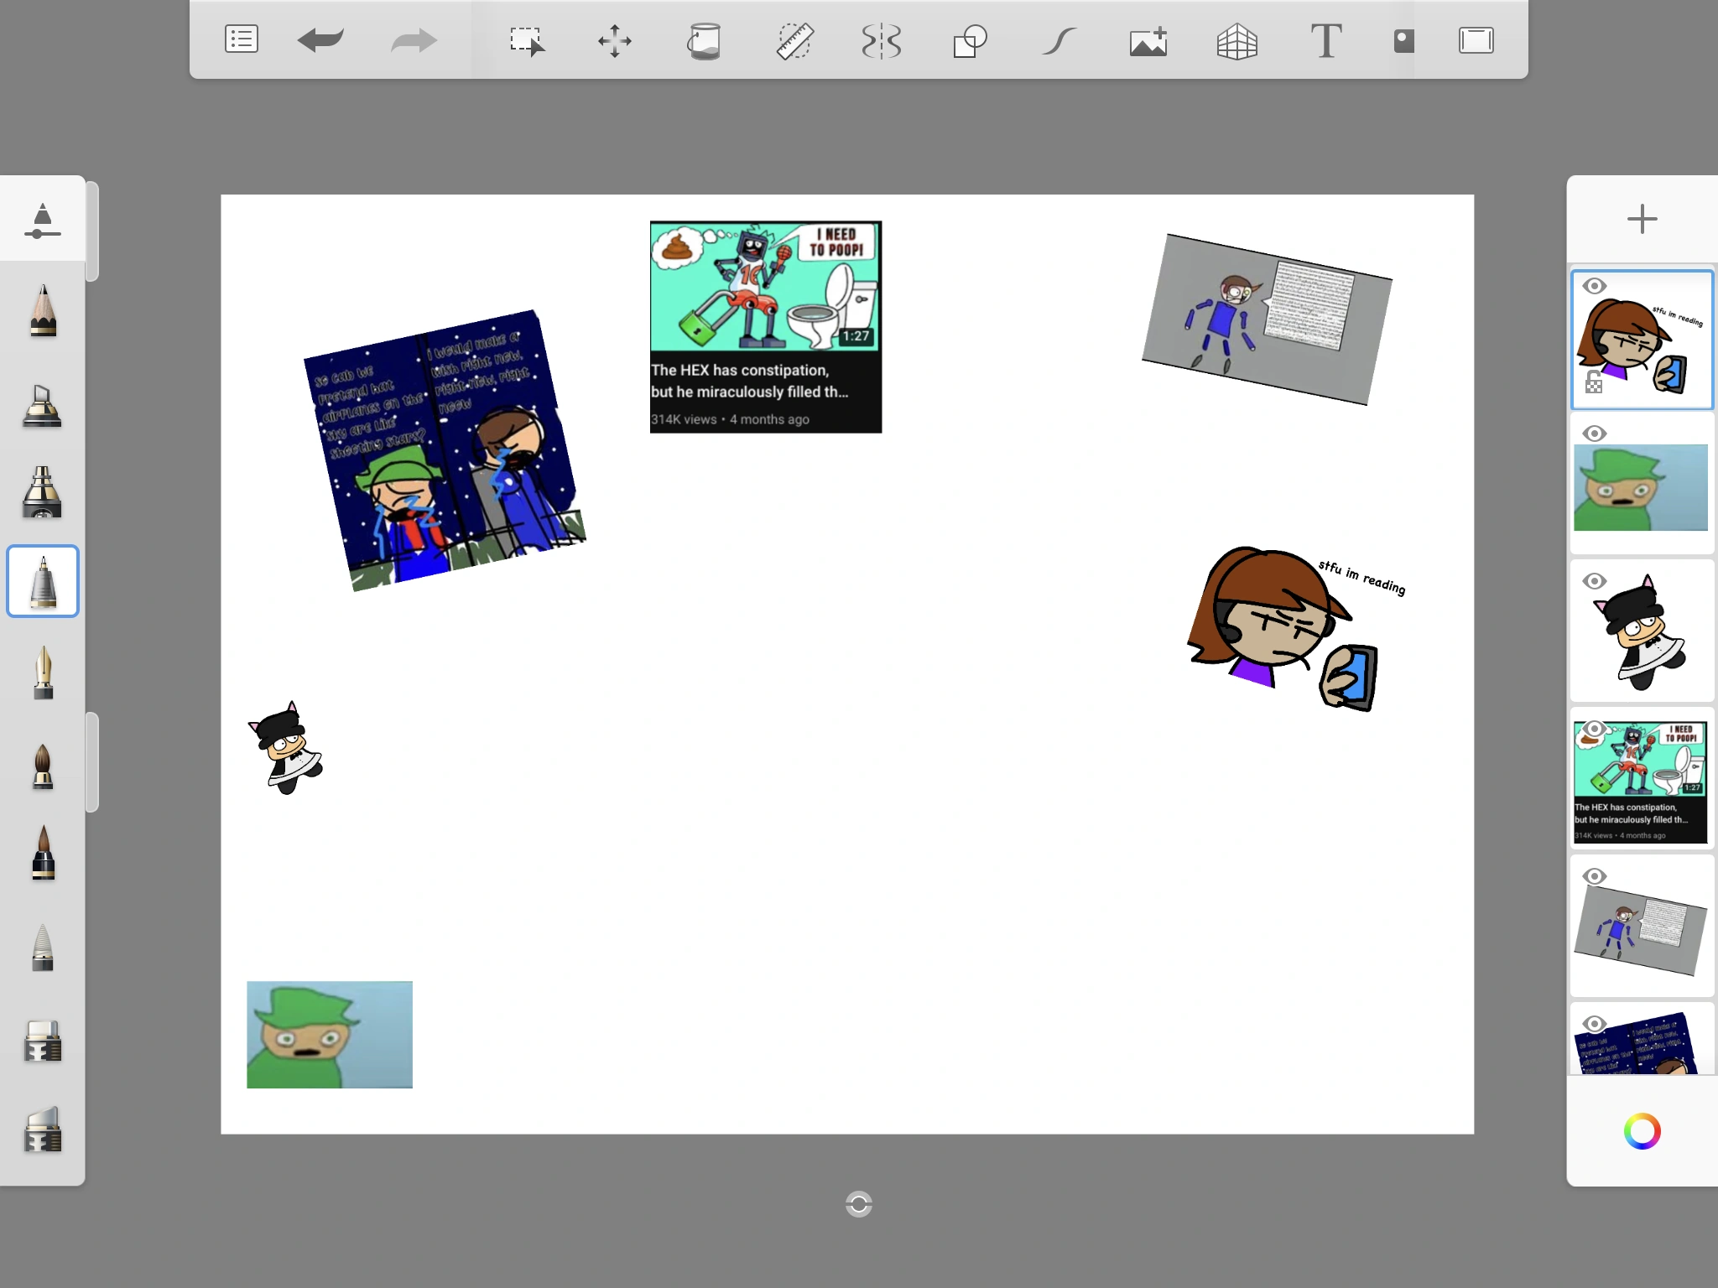Select the Text tool
This screenshot has width=1718, height=1288.
click(1326, 40)
